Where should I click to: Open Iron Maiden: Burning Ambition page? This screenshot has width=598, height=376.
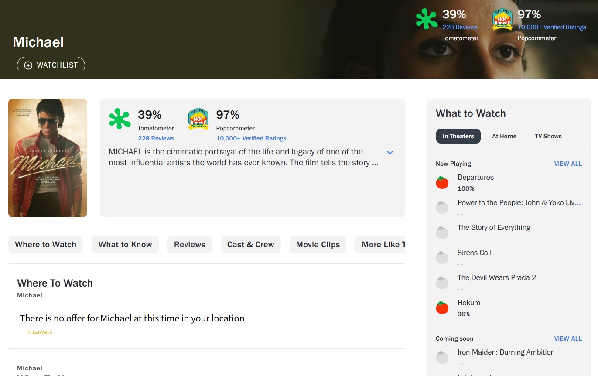click(506, 352)
